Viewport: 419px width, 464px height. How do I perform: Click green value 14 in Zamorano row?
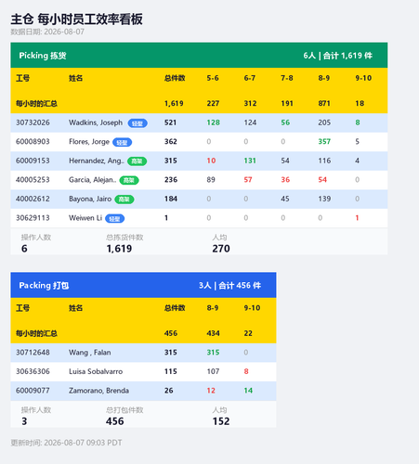[x=248, y=391]
